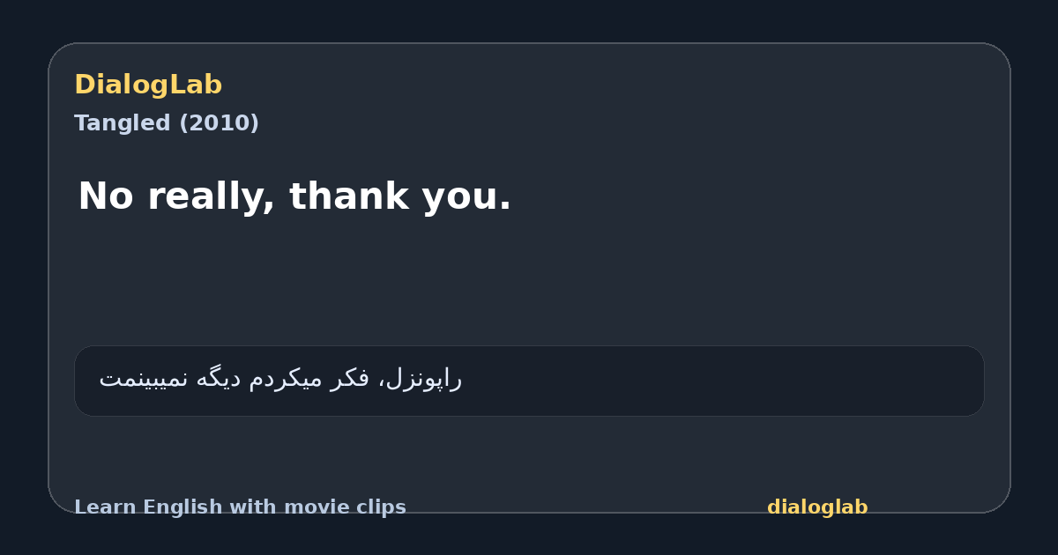Click the first Persian word راپونزل

(x=426, y=379)
